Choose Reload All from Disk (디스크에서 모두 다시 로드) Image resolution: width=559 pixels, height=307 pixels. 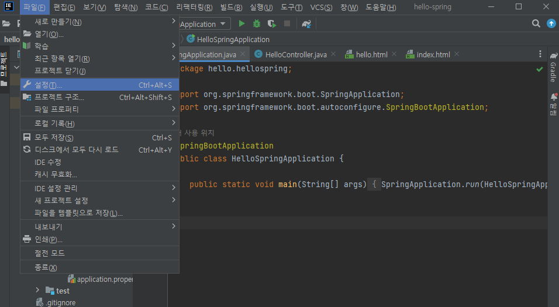(100, 150)
